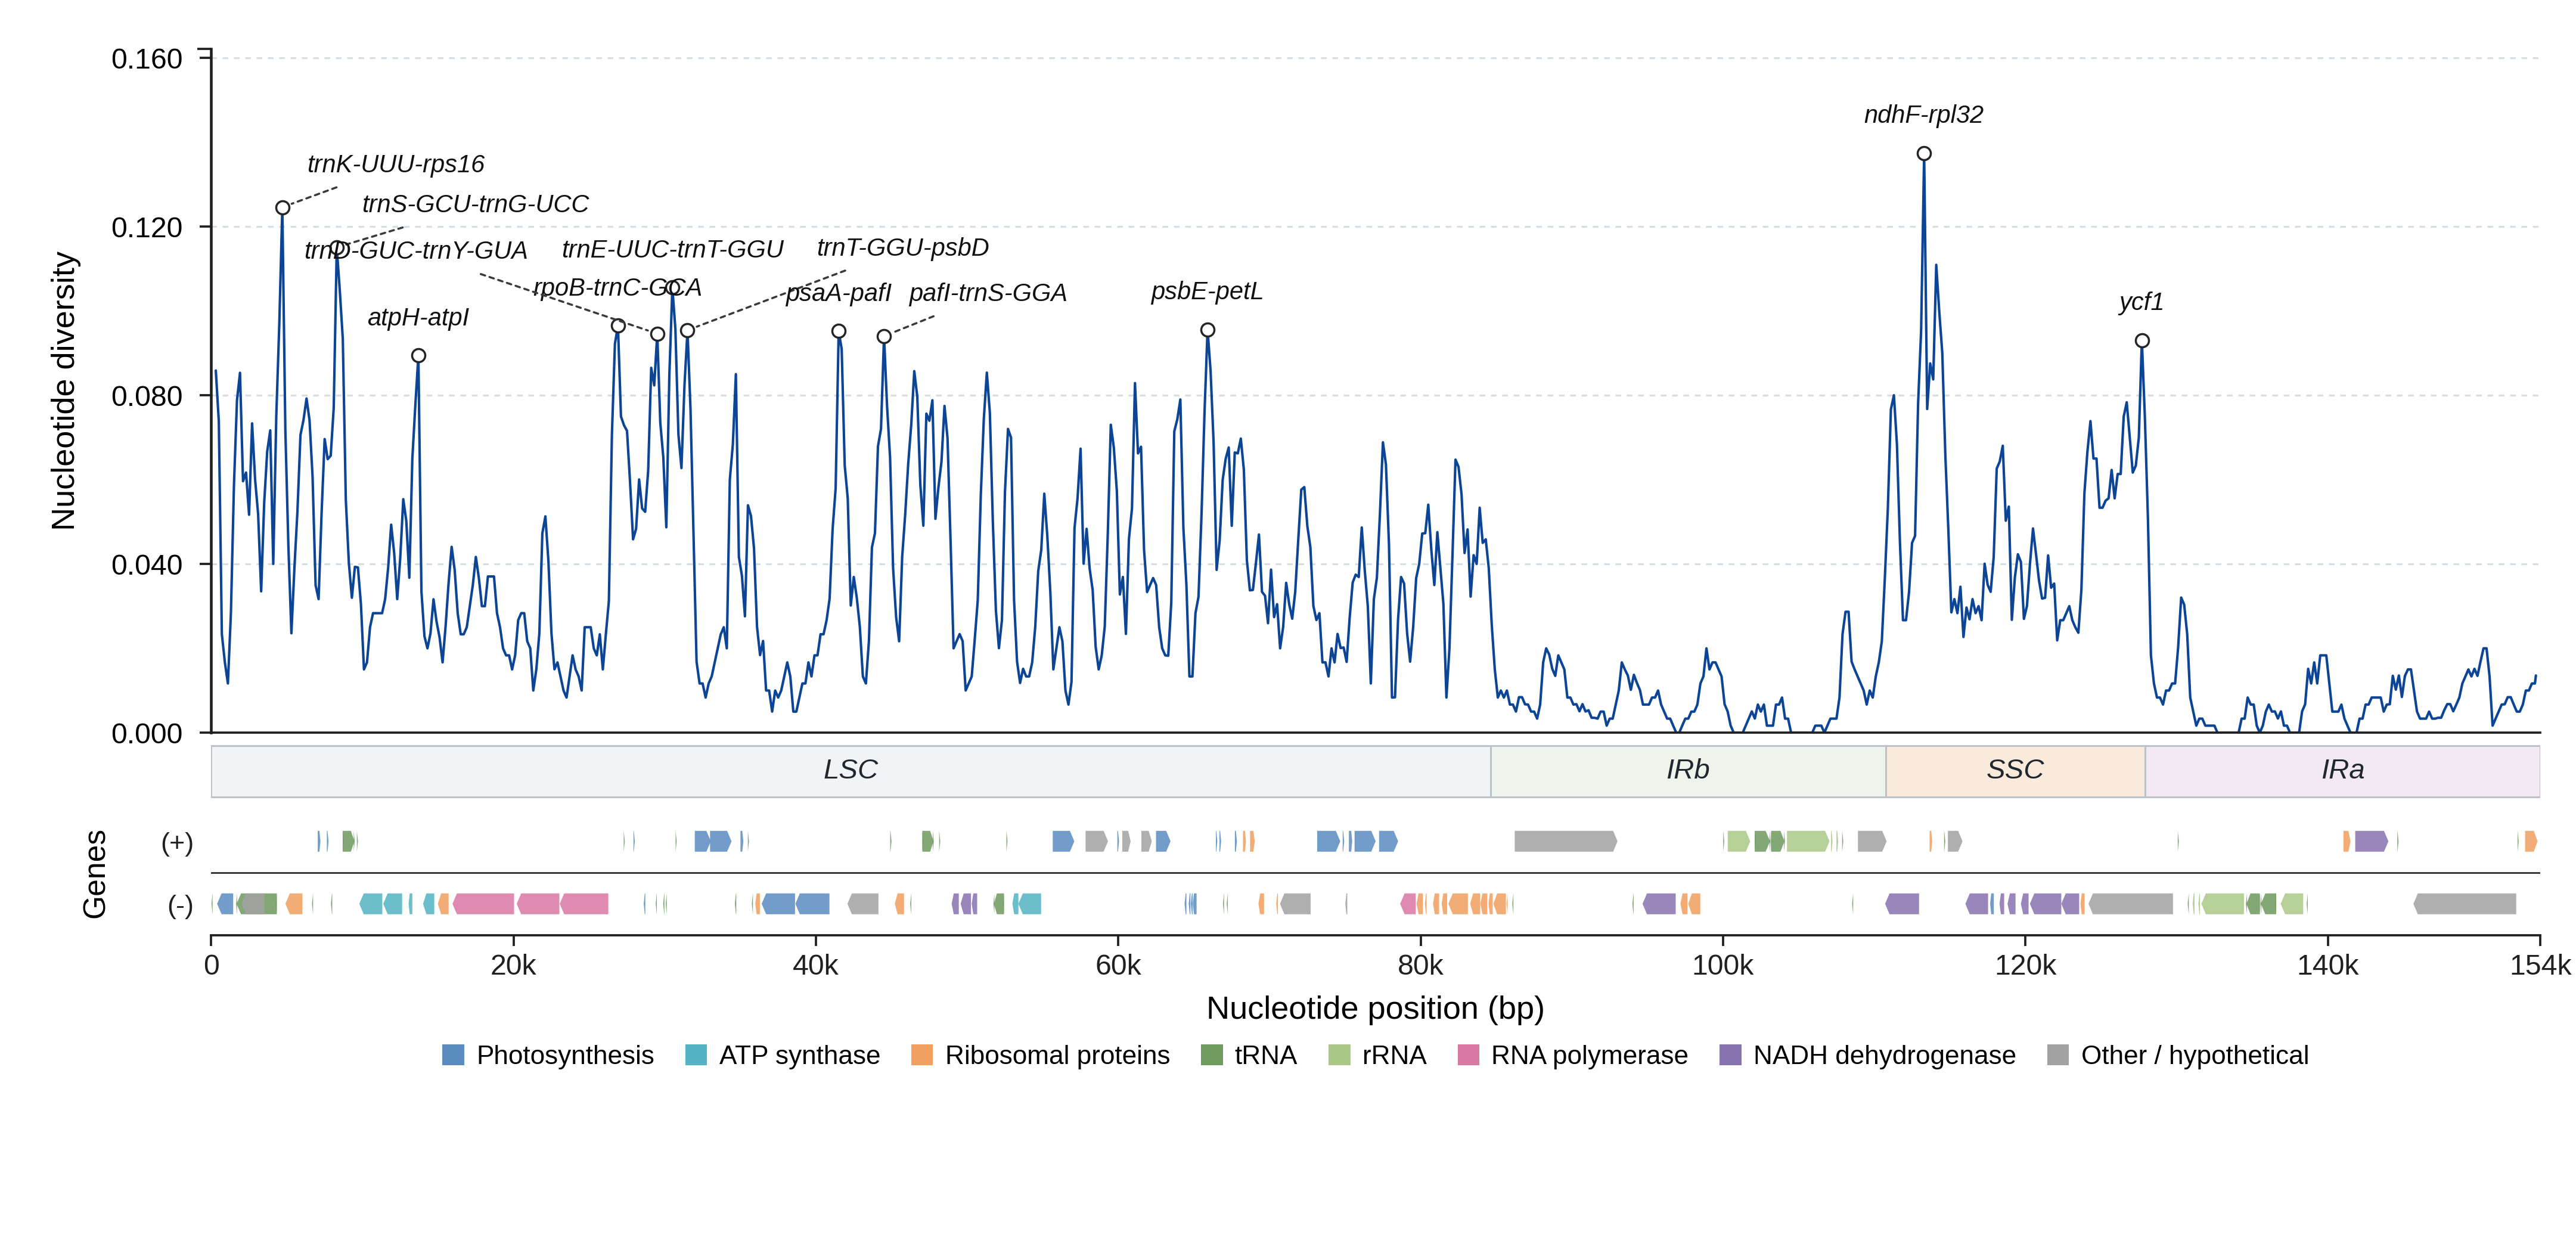
Task: Click the 'Genes' track title
Action: tap(94, 874)
